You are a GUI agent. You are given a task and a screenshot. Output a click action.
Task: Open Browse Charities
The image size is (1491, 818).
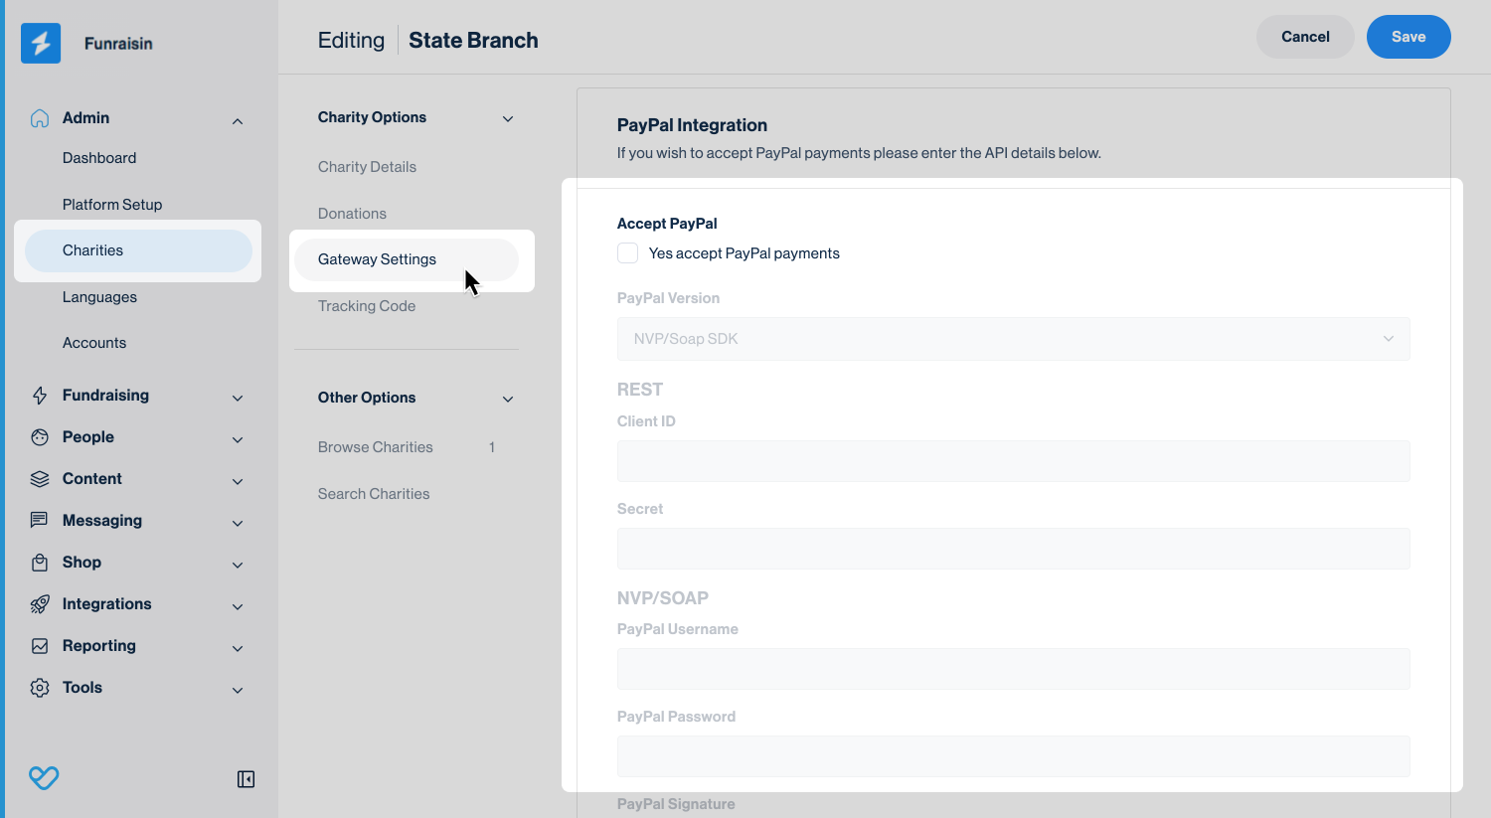376,447
